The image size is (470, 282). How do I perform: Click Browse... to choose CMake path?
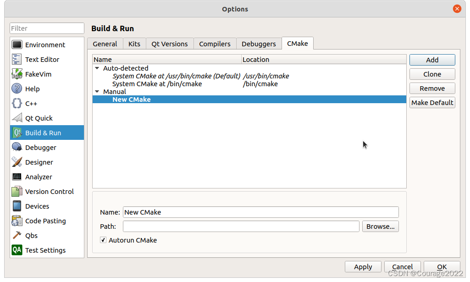coord(381,227)
